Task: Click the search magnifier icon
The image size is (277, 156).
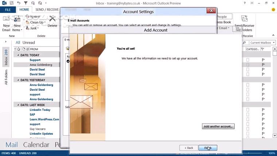Action: pos(244,43)
